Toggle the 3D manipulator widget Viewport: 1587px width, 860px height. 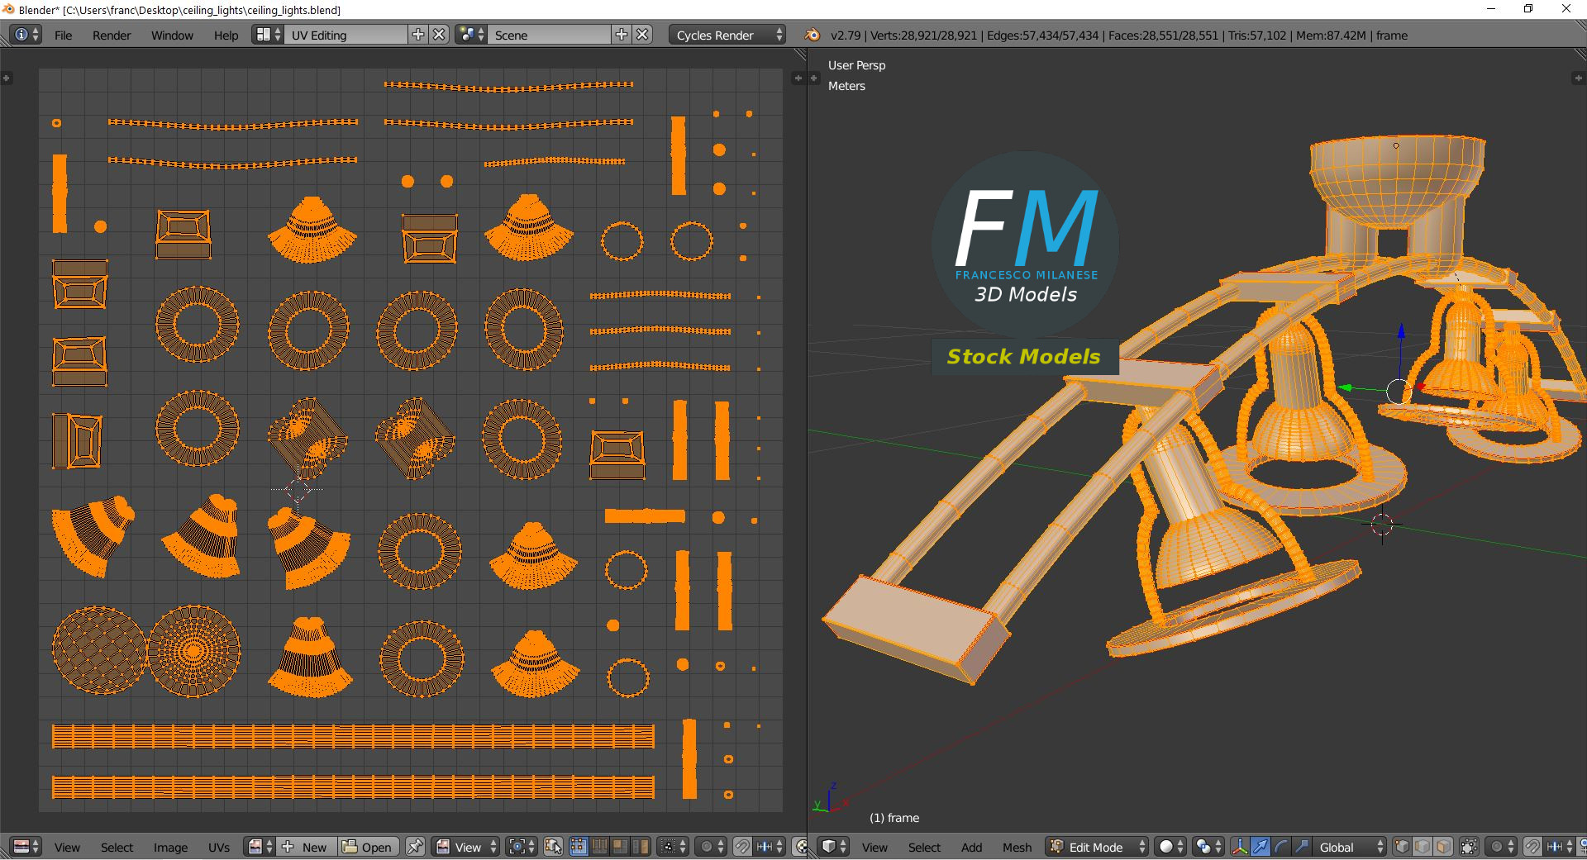[x=1240, y=847]
